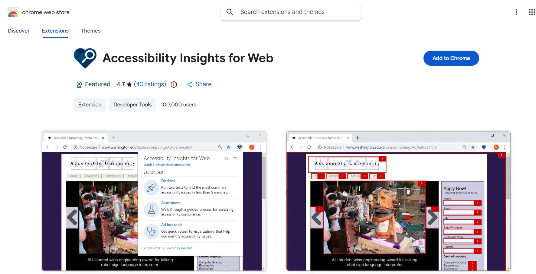Click the info icon beside the ratings
536x274 pixels.
[x=173, y=84]
